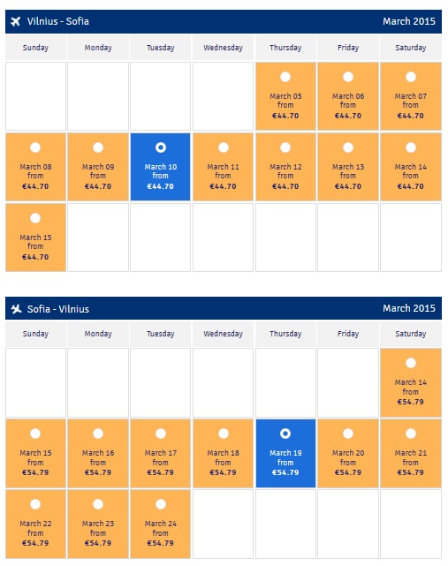This screenshot has width=448, height=566.
Task: Select the March 06 outbound radio button
Action: (x=348, y=77)
